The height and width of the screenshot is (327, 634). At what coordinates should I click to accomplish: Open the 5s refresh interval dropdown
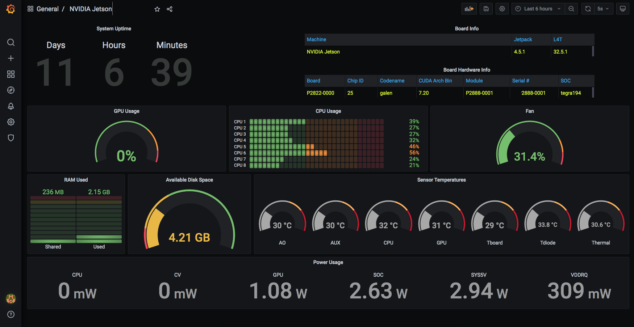tap(604, 9)
